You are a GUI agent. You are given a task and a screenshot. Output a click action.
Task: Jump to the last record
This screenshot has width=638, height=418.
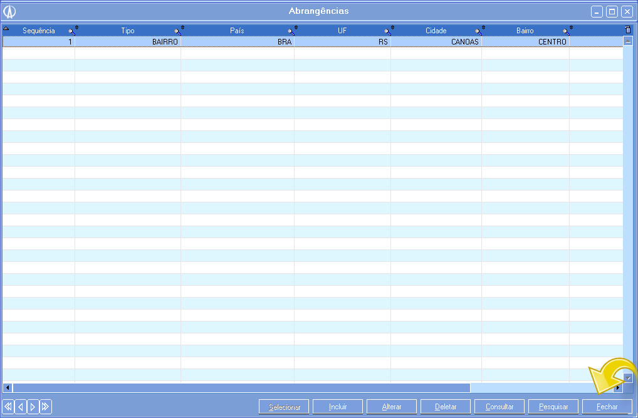pyautogui.click(x=46, y=407)
